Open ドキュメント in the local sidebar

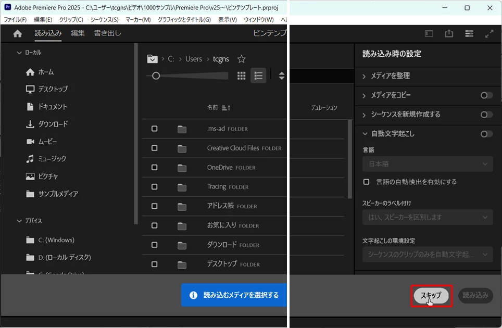pyautogui.click(x=46, y=107)
